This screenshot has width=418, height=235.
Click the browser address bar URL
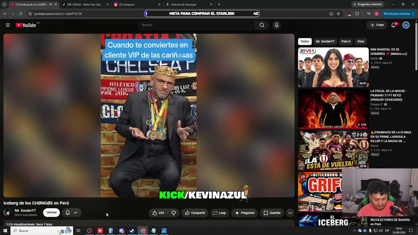coord(58,14)
